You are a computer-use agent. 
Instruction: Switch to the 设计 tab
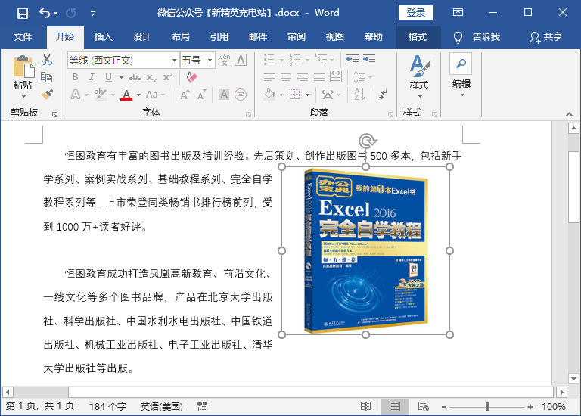pyautogui.click(x=142, y=37)
